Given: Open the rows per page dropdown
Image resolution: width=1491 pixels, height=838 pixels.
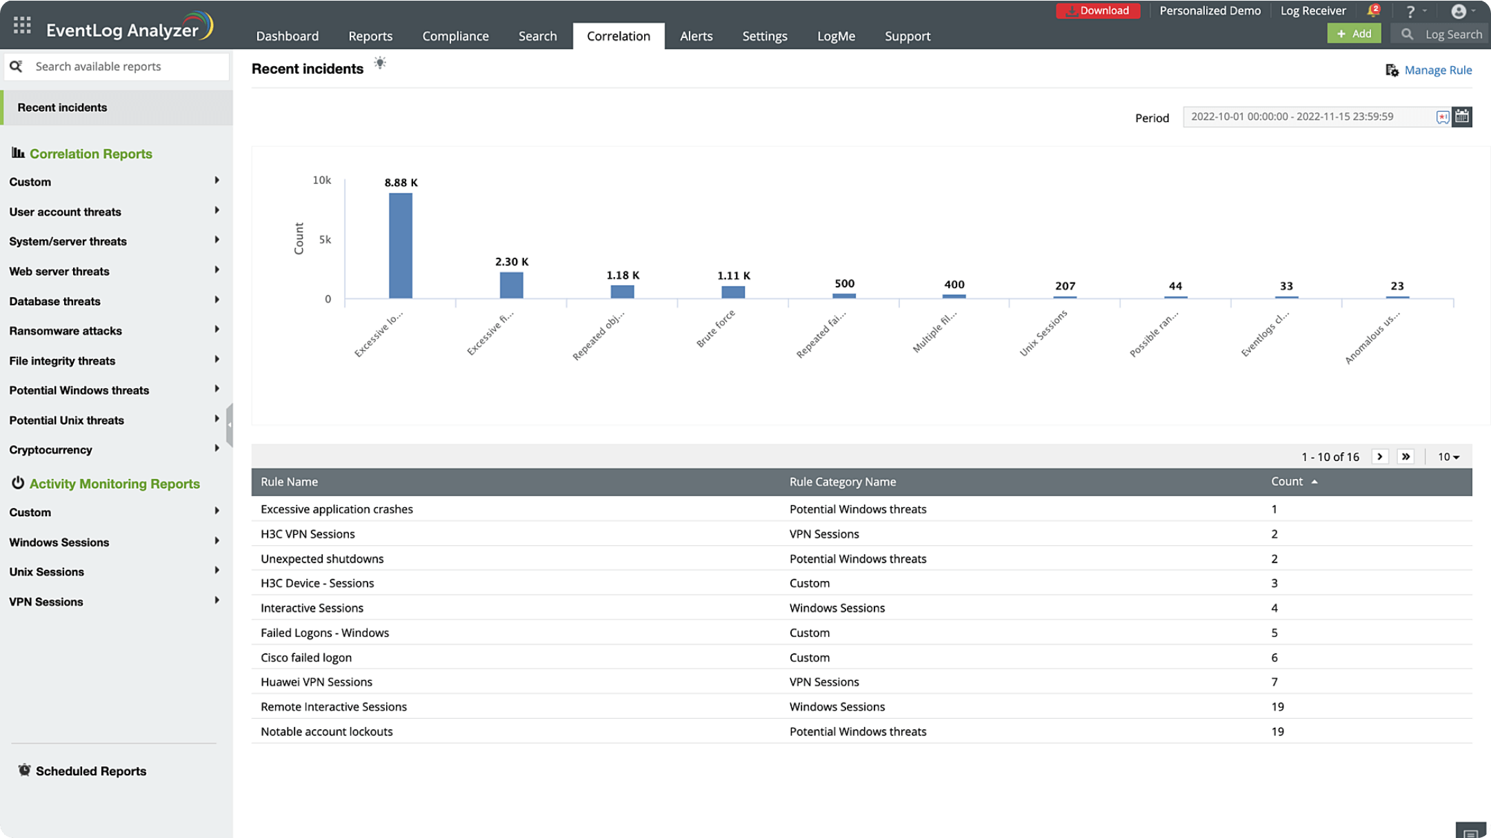Looking at the screenshot, I should 1448,457.
